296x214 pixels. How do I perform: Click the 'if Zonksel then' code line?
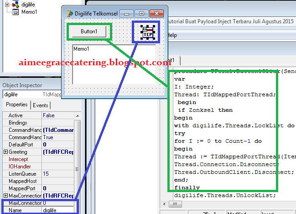click(205, 110)
